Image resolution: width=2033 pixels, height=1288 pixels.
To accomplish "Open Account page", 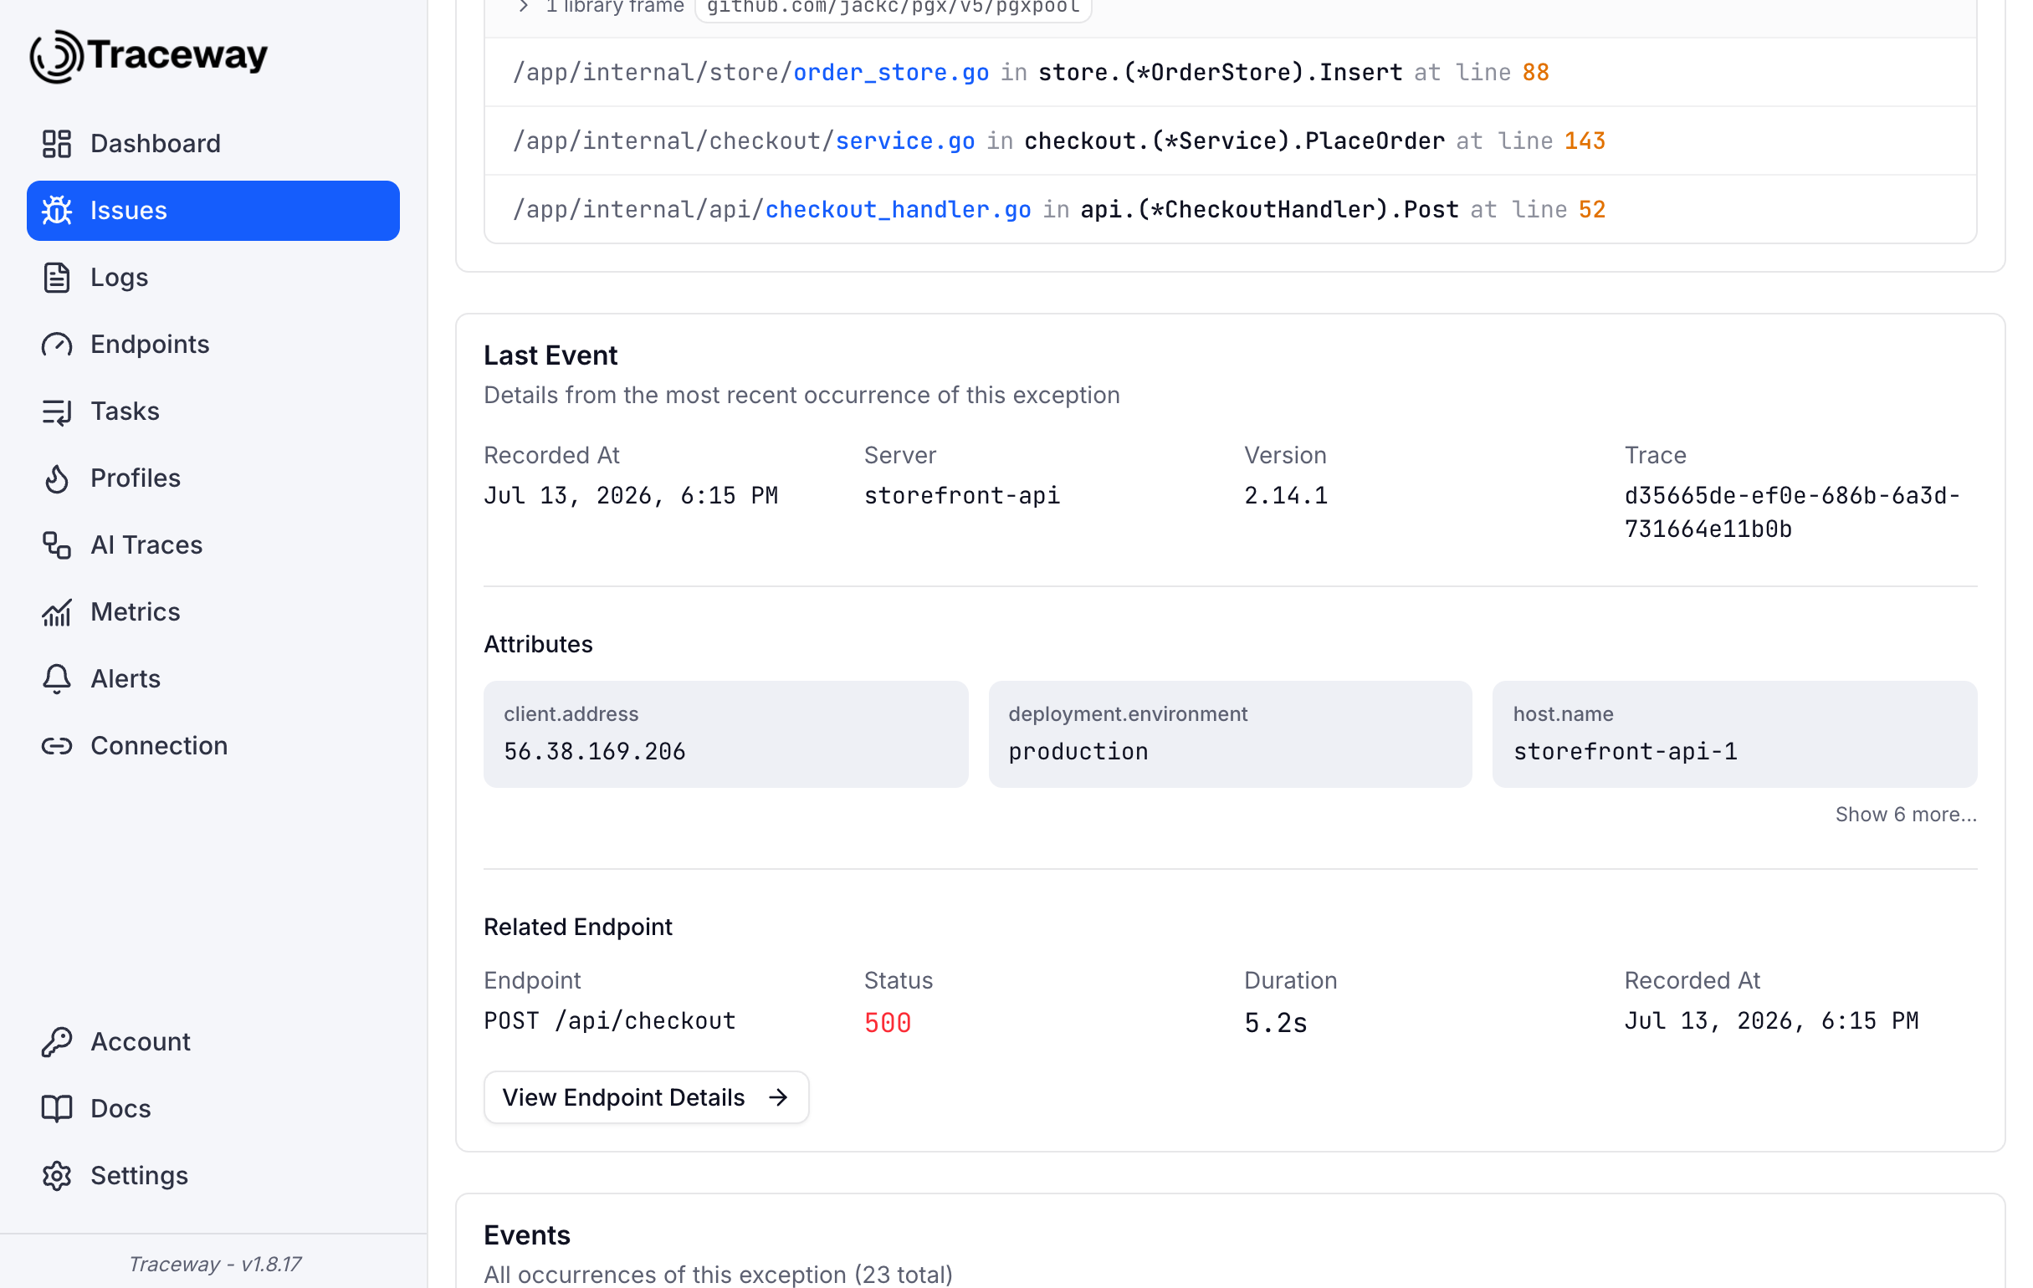I will [213, 1042].
